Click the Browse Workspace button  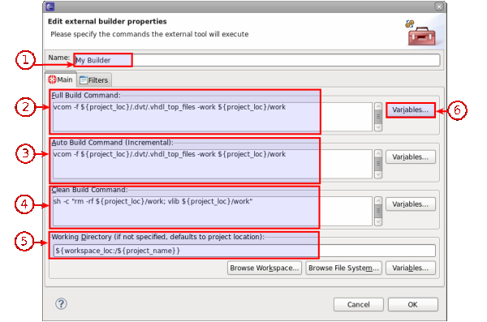click(x=265, y=268)
